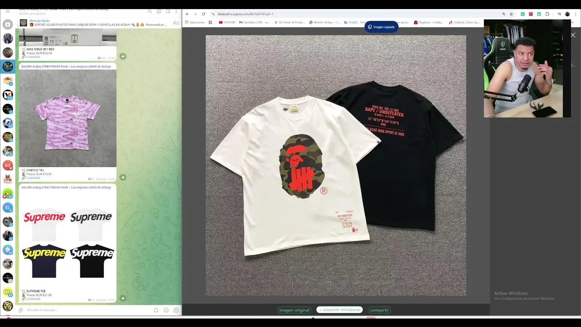Click the record video message icon
The width and height of the screenshot is (581, 327).
click(x=176, y=310)
